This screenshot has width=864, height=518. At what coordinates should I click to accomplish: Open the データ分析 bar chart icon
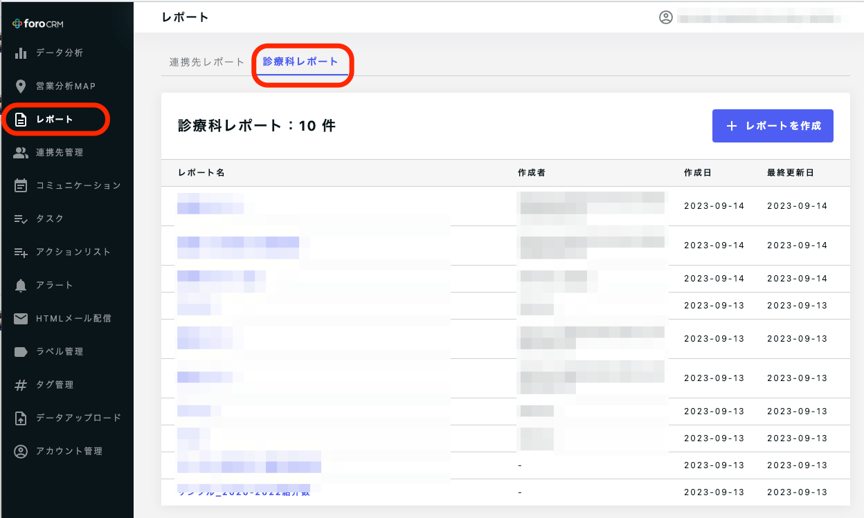click(x=21, y=53)
